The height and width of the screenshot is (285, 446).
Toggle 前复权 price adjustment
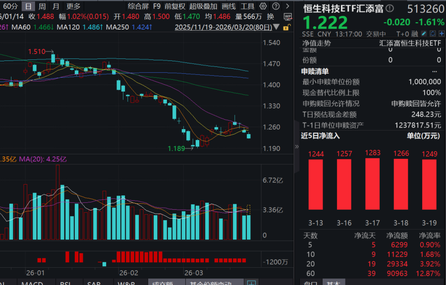click(175, 6)
